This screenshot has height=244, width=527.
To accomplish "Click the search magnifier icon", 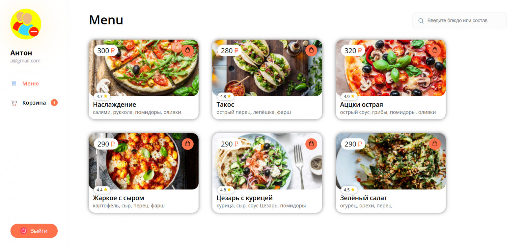I will [x=421, y=21].
